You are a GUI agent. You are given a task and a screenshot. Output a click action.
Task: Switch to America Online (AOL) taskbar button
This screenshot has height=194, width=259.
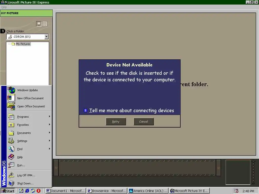pyautogui.click(x=148, y=191)
